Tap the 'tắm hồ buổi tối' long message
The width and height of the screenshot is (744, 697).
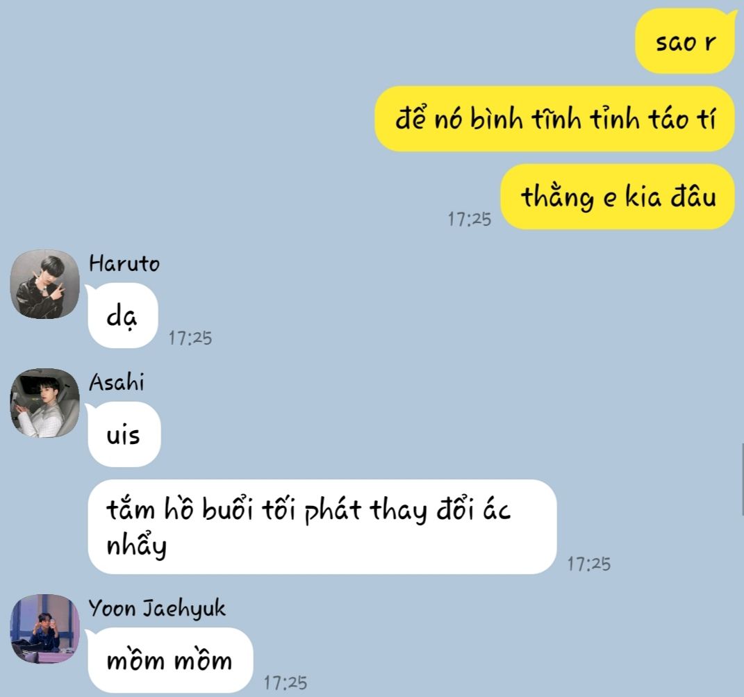point(322,527)
